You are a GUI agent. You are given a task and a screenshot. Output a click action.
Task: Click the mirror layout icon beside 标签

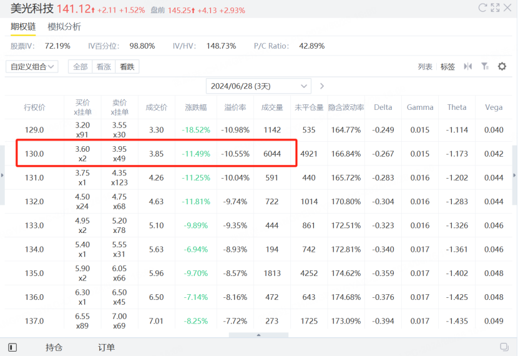tap(468, 66)
